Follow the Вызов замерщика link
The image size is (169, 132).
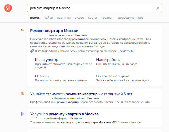113,76
